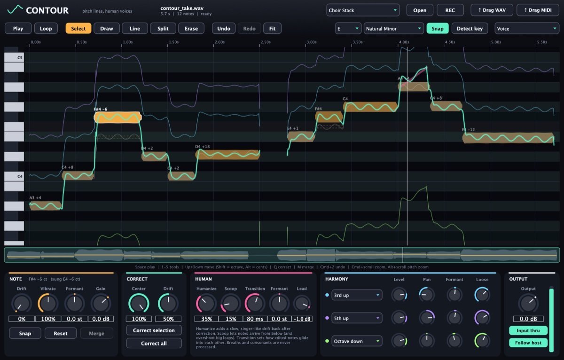Click the Drag WAV export button
Image resolution: width=564 pixels, height=360 pixels.
[x=492, y=10]
